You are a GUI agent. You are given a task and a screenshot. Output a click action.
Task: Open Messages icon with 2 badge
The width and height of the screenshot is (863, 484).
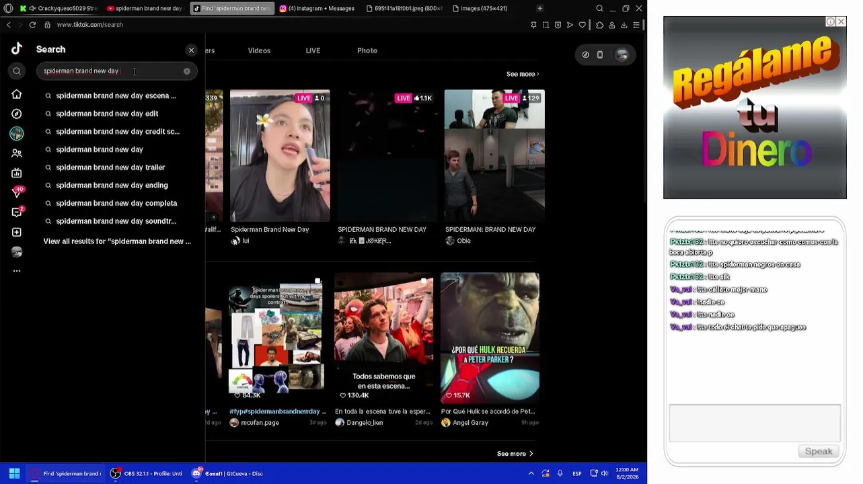[x=17, y=212]
